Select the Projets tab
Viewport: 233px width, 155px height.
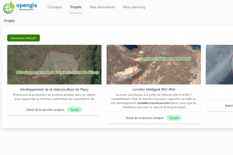(76, 7)
